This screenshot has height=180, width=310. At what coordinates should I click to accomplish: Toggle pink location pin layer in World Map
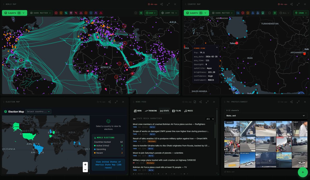point(71,13)
